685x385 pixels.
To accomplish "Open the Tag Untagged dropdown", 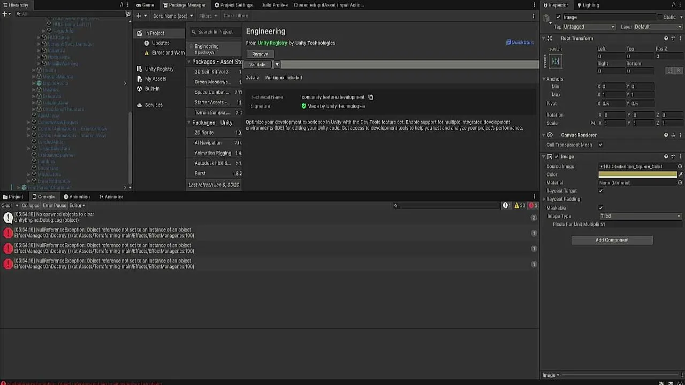I will click(x=590, y=27).
